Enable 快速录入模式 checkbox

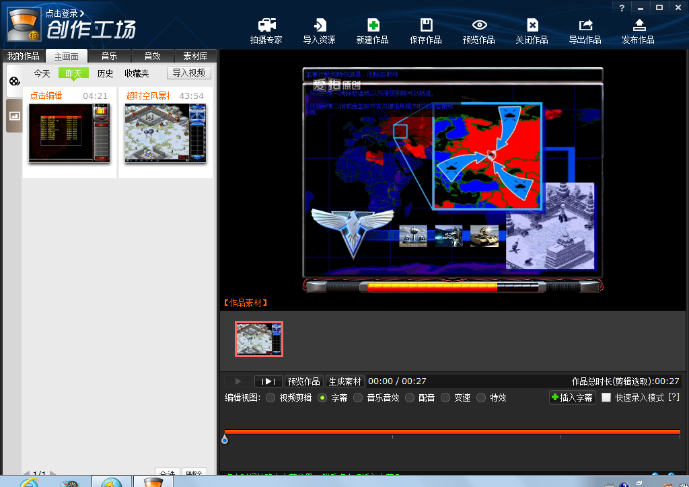[x=606, y=398]
